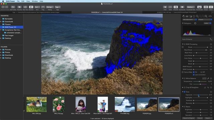Image resolution: width=214 pixels, height=120 pixels.
Task: Toggle the Tone section checkbox
Action: 185,92
